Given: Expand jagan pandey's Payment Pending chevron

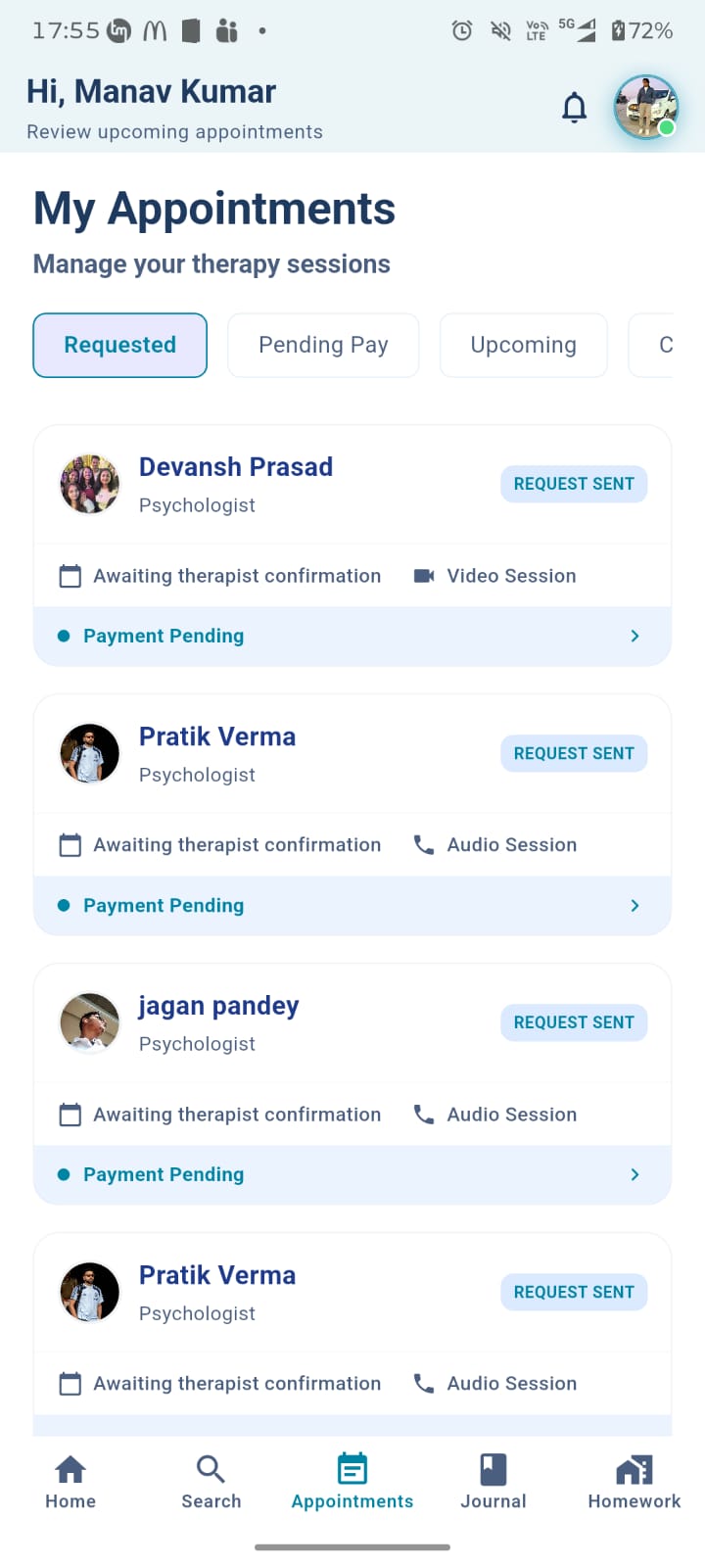Looking at the screenshot, I should tap(634, 1174).
